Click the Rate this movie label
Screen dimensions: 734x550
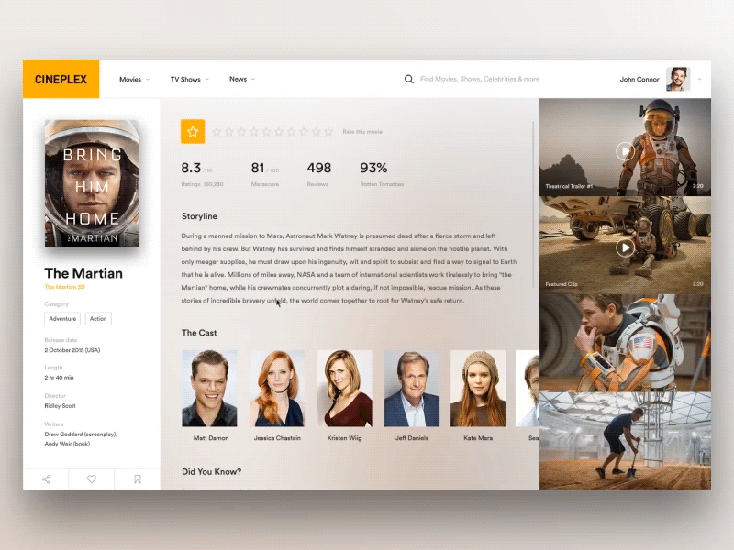[362, 131]
